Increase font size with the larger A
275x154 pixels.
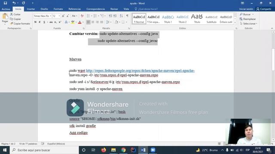pyautogui.click(x=63, y=16)
